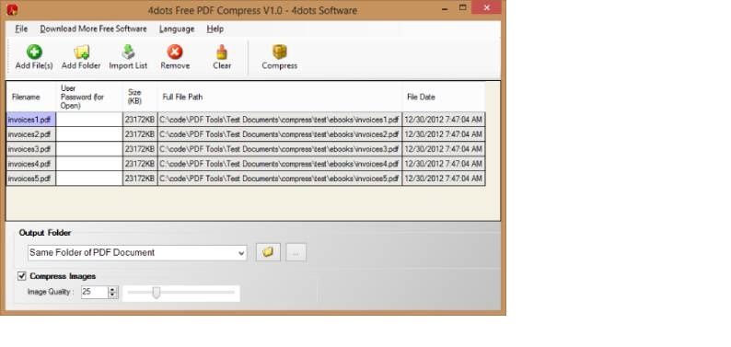The image size is (731, 347).
Task: Click size cell of invoices1.pdf row
Action: click(x=140, y=120)
